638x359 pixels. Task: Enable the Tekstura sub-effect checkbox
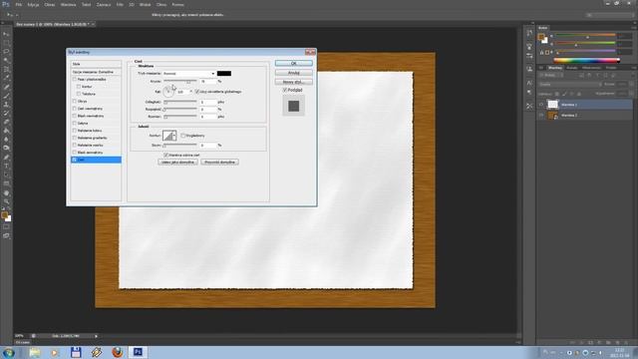pos(79,94)
